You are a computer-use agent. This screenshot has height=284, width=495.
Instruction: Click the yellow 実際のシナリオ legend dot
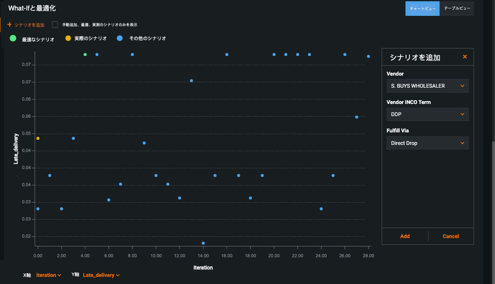point(68,38)
